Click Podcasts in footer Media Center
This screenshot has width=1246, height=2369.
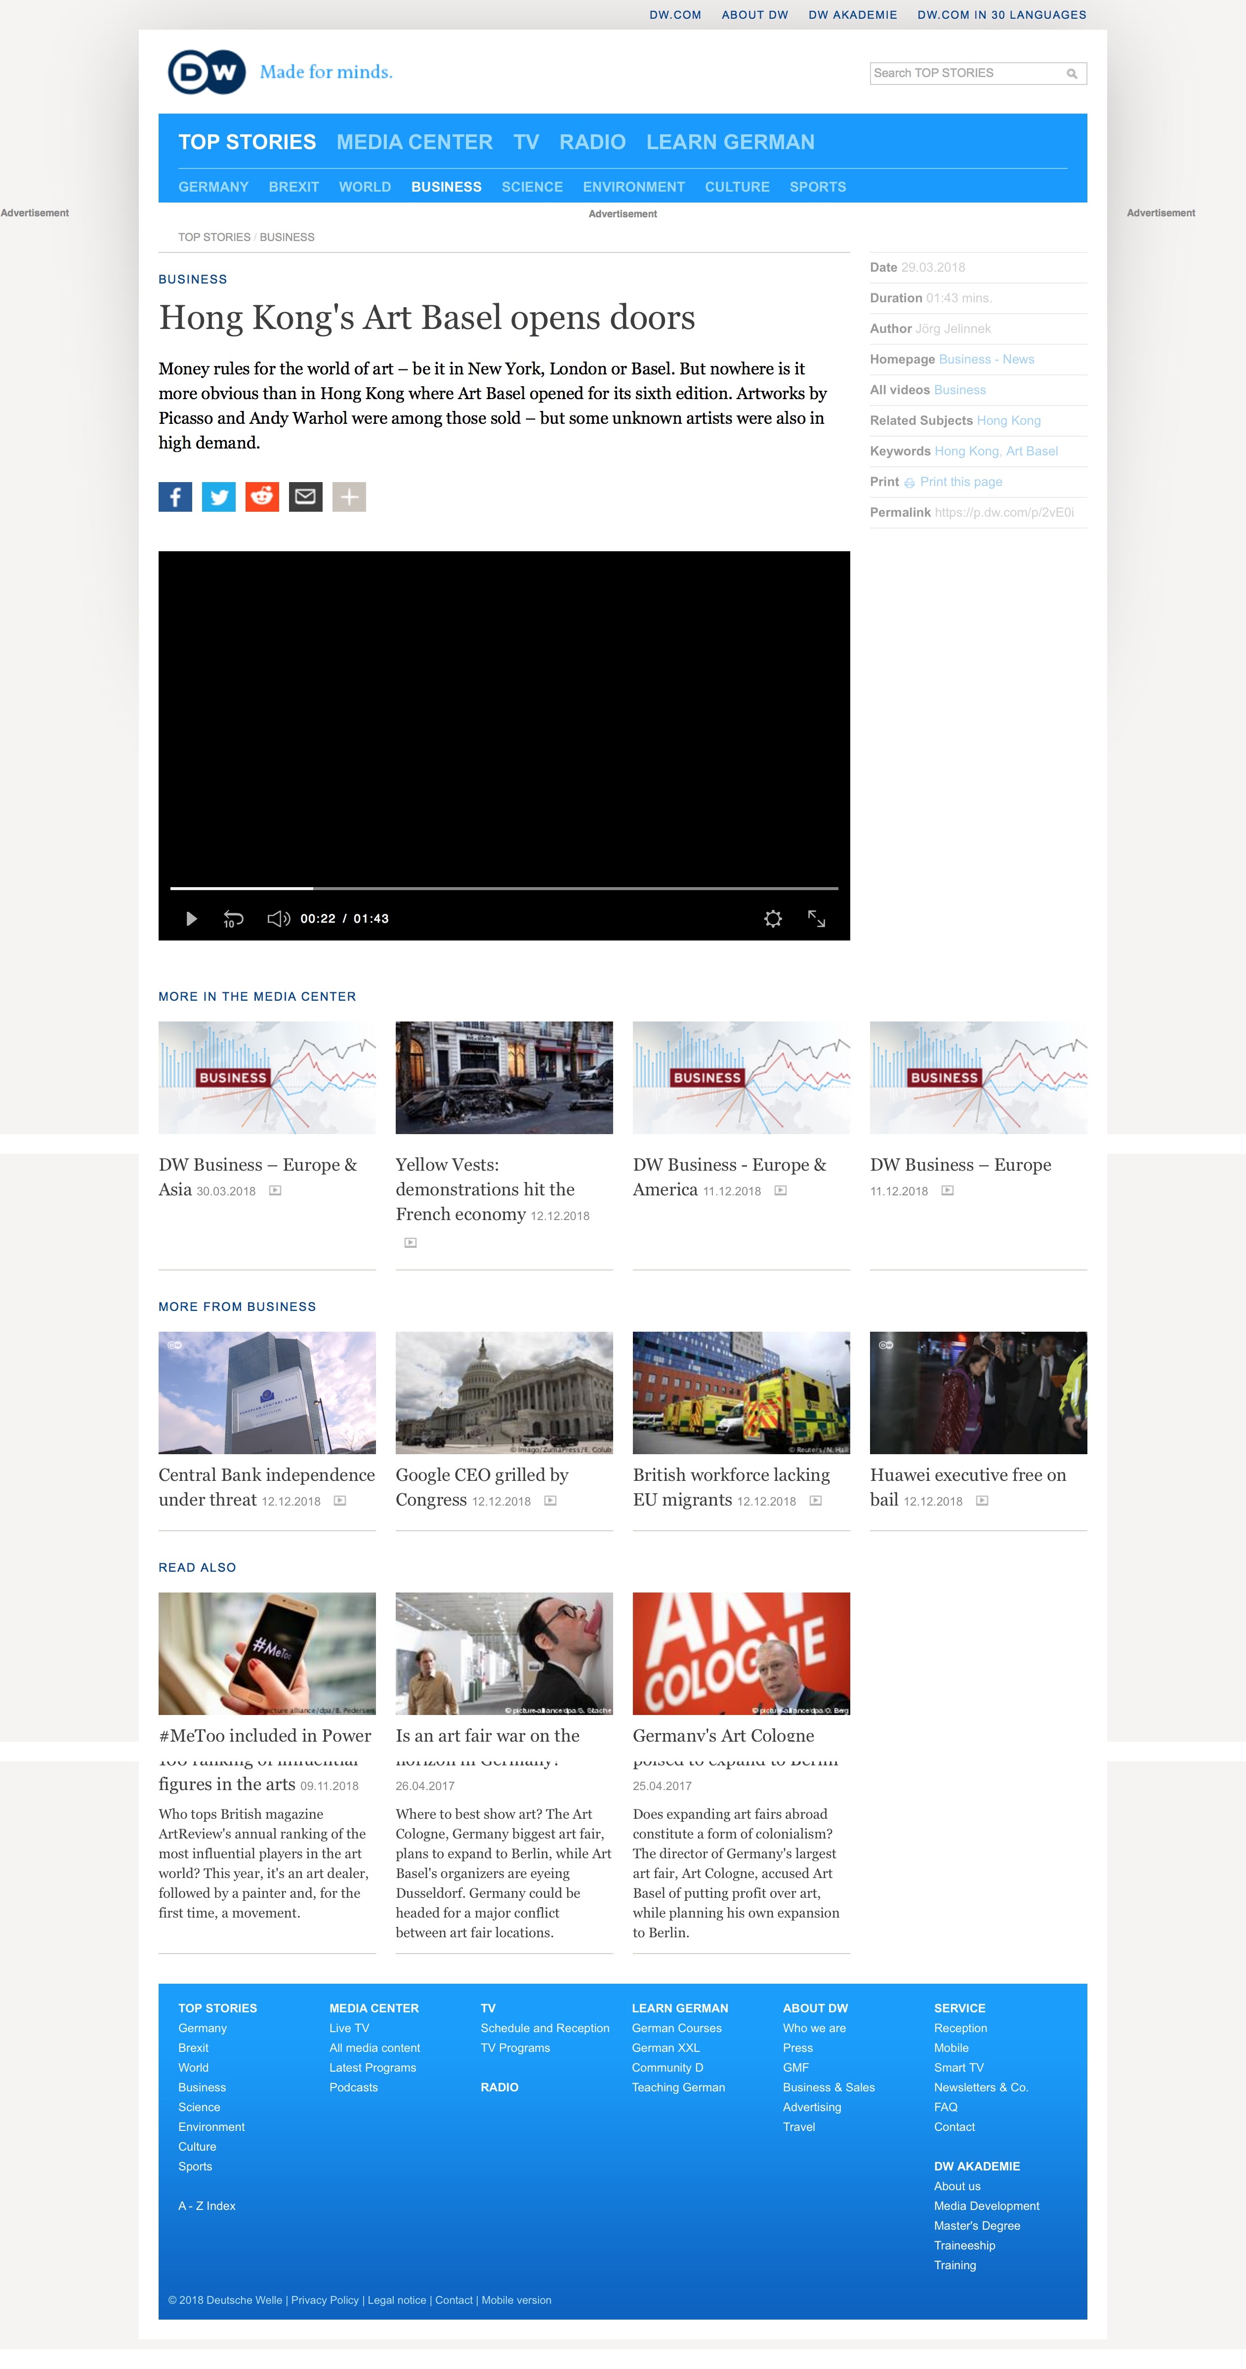click(x=354, y=2087)
